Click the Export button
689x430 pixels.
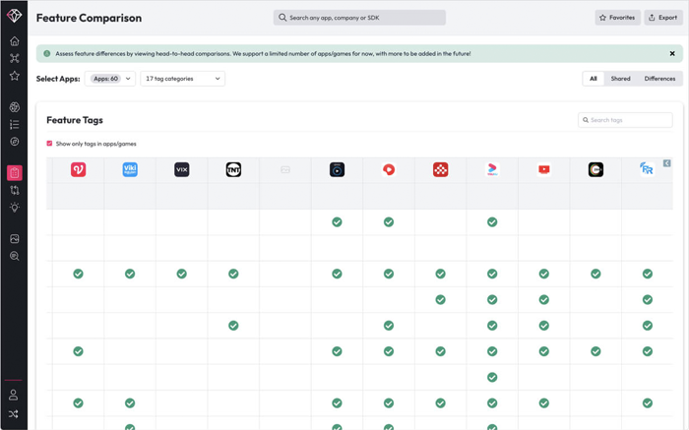click(x=663, y=18)
